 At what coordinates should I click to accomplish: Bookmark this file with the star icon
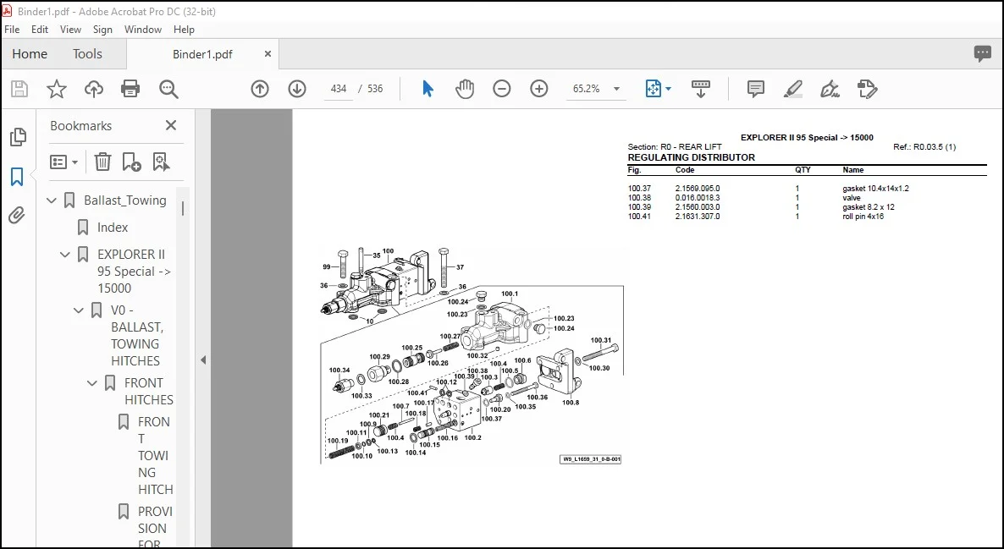point(57,89)
